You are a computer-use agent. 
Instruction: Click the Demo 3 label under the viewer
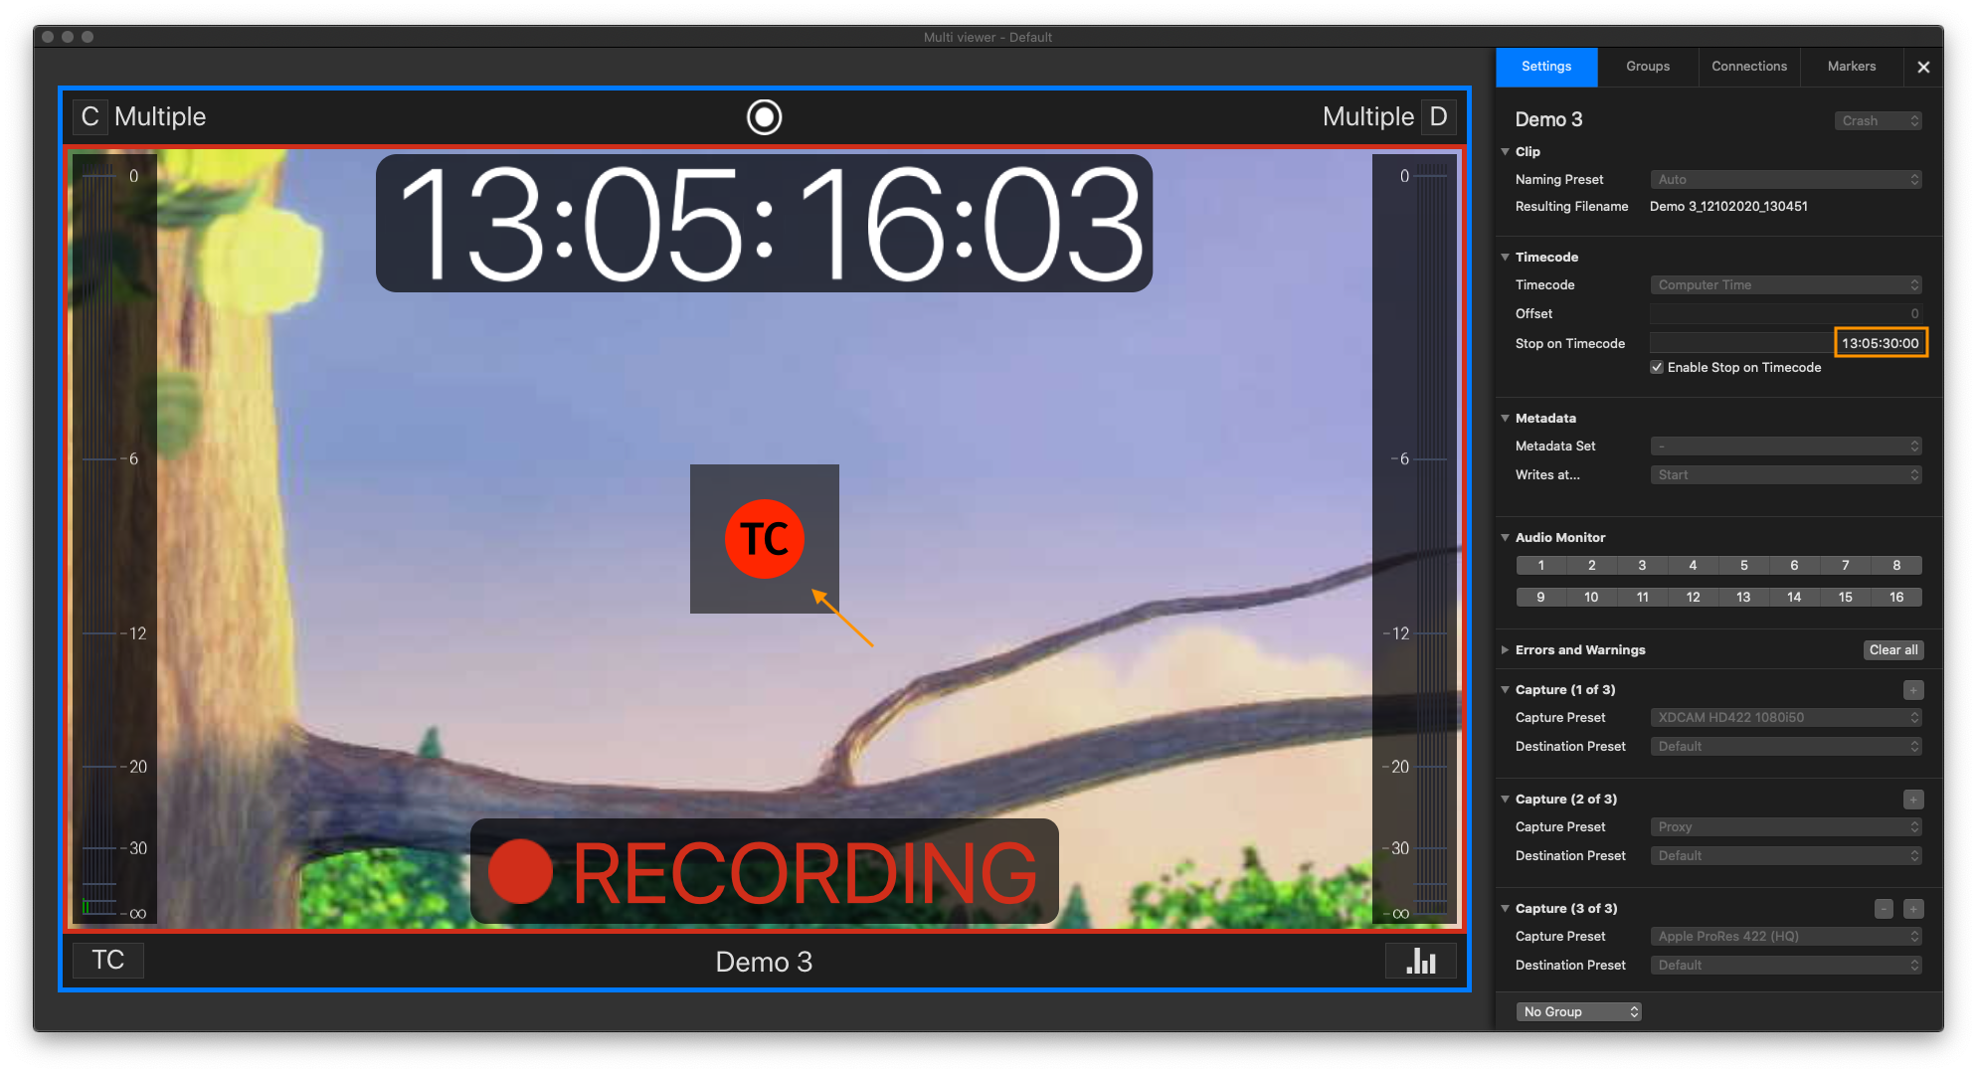(764, 962)
